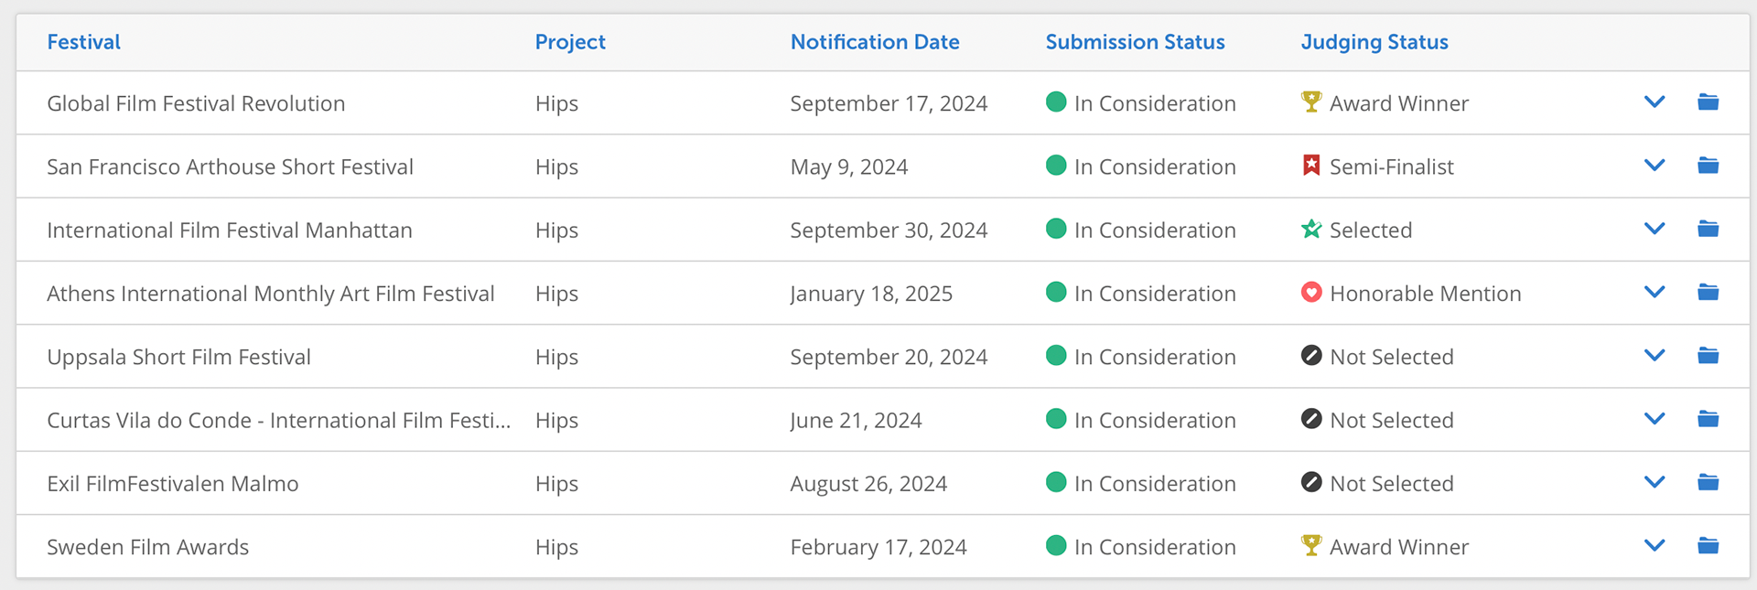Sort by Notification Date column header

874,42
